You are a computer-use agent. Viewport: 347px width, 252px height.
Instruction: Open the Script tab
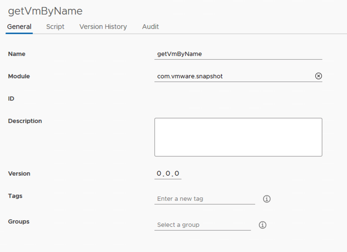pyautogui.click(x=55, y=27)
